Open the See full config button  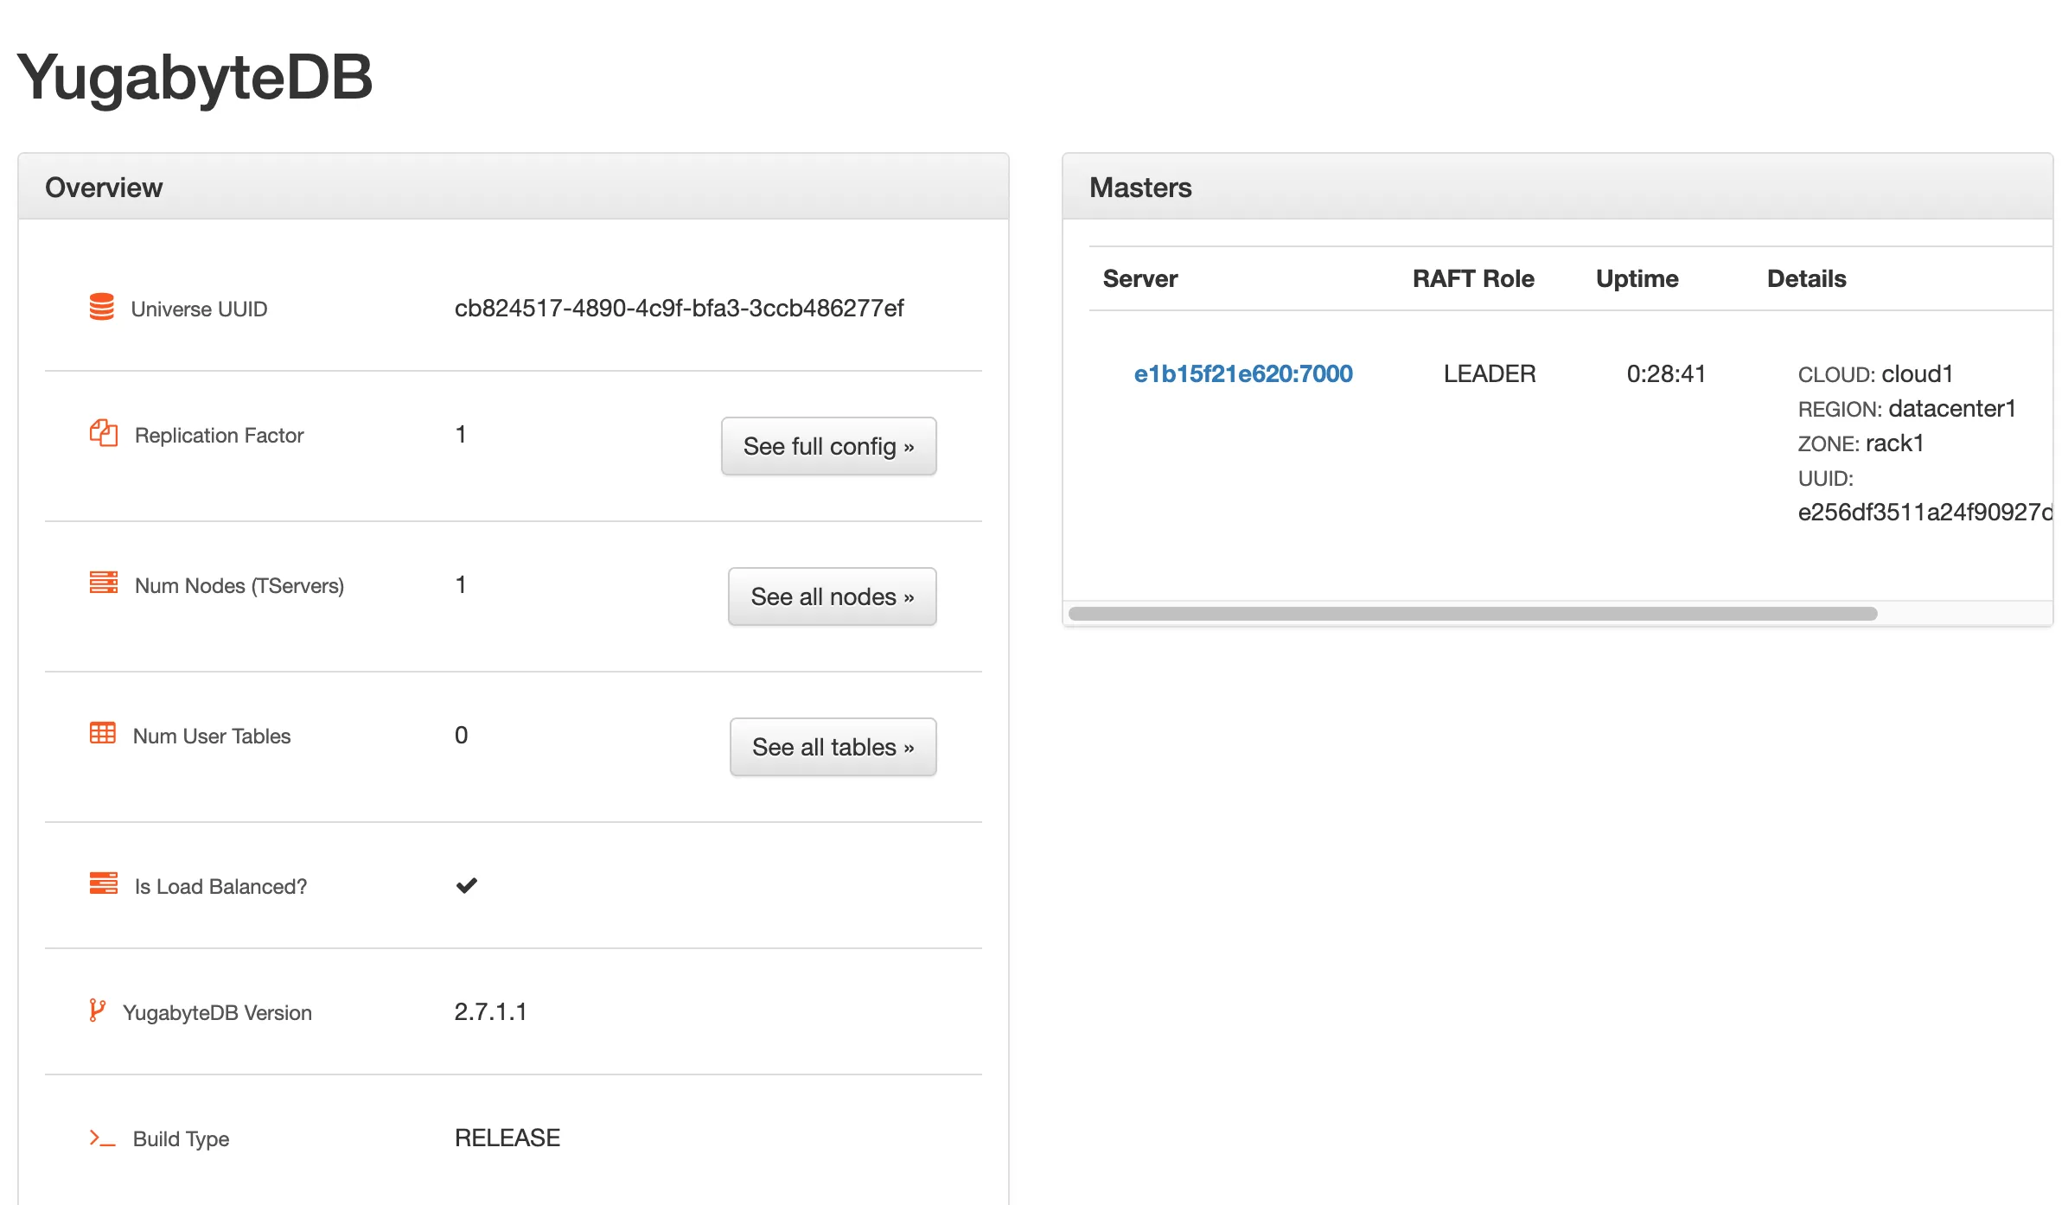tap(828, 446)
